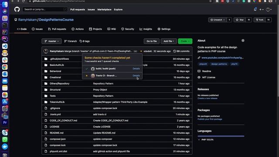
Task: Open the Structural folder
Action: pos(55,89)
